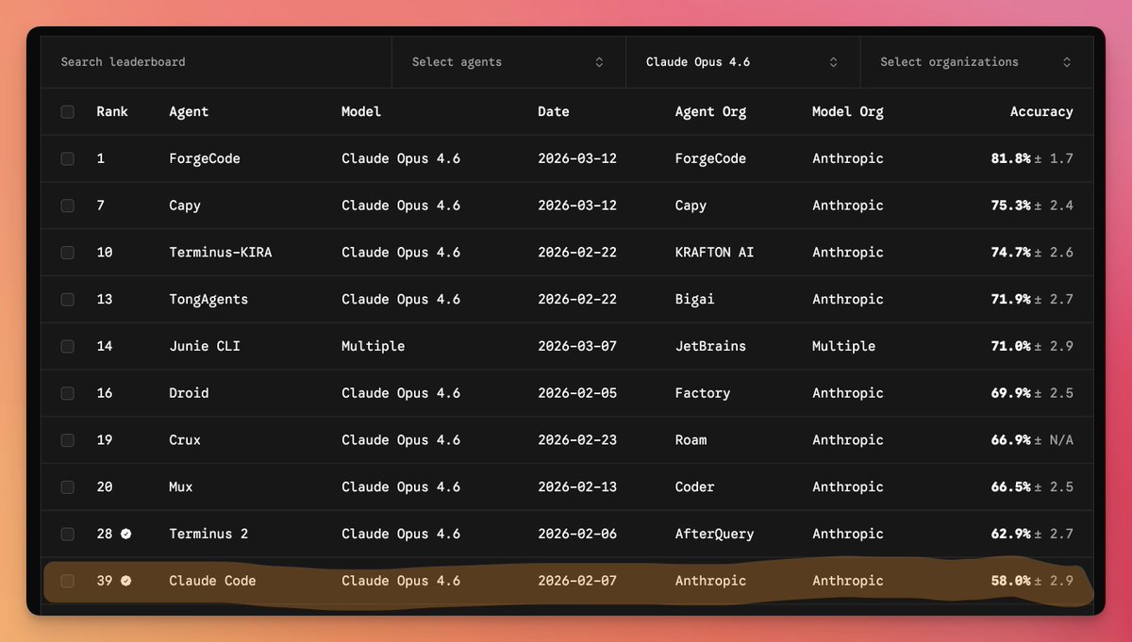Sort by the Rank column header
Image resolution: width=1132 pixels, height=642 pixels.
tap(112, 111)
